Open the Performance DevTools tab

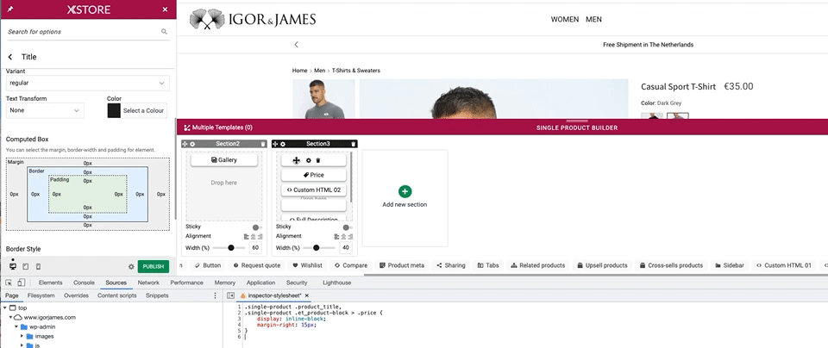click(187, 283)
